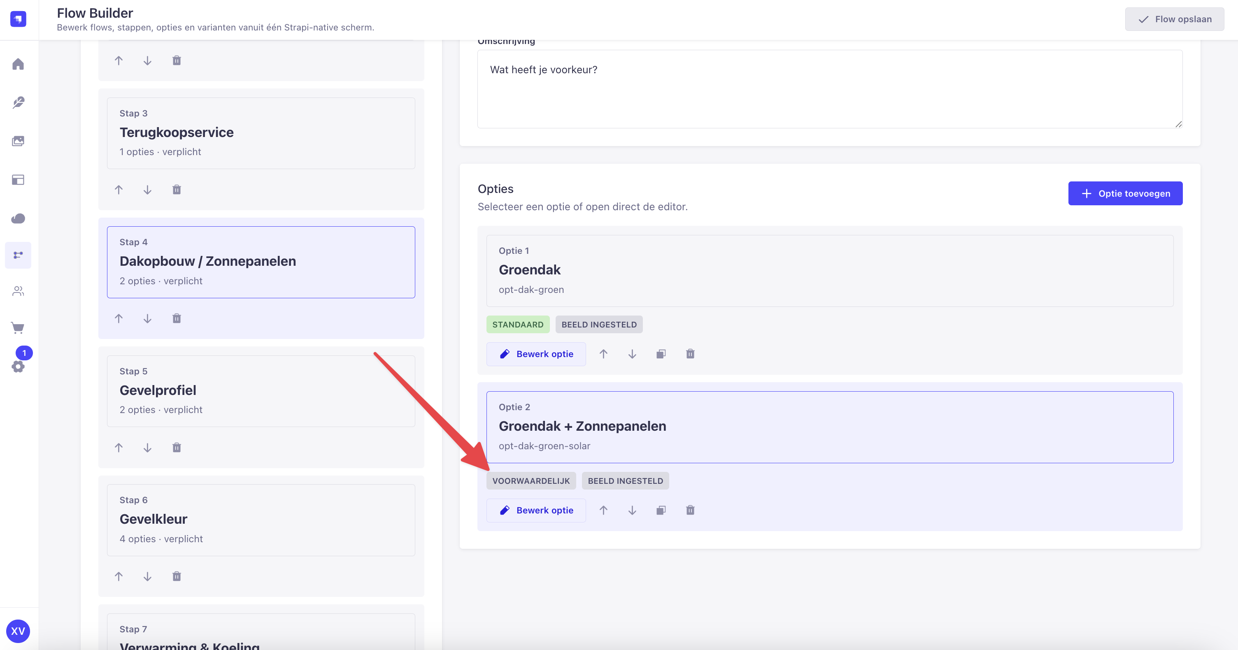Move Stap 6 Gevelkleur down

(x=147, y=576)
